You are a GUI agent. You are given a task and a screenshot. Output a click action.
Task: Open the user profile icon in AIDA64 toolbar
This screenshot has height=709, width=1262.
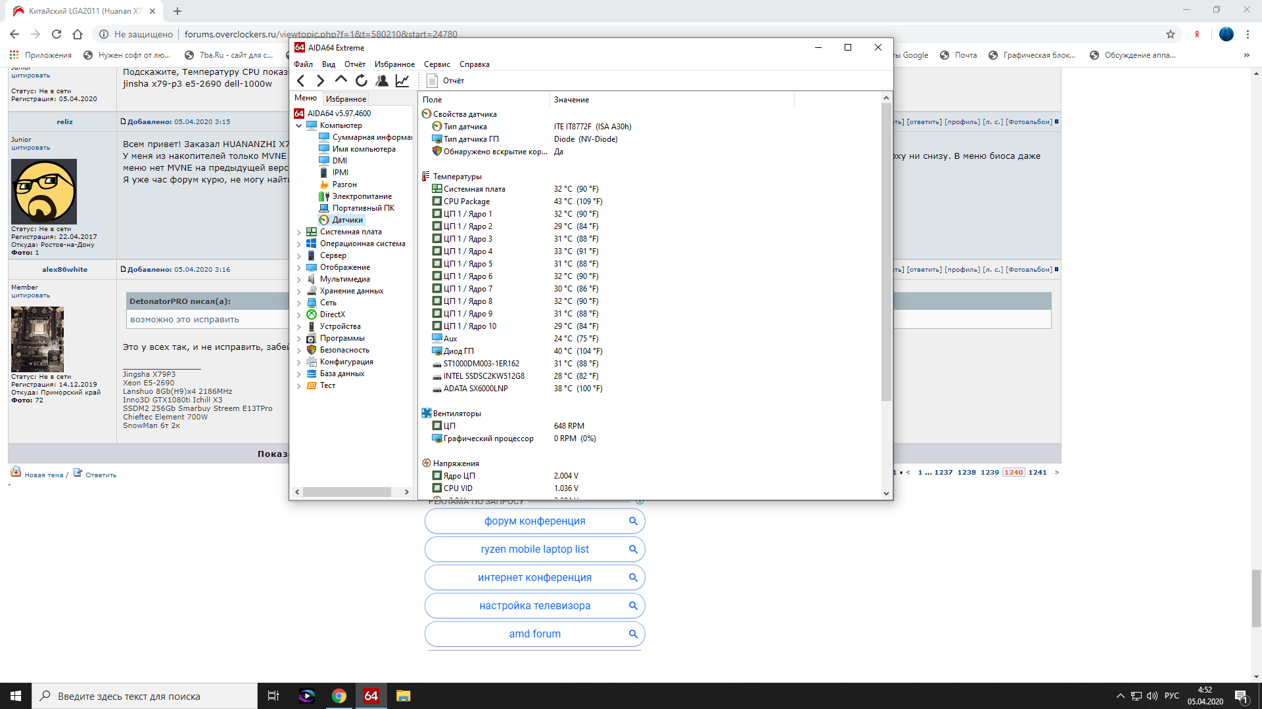(382, 81)
